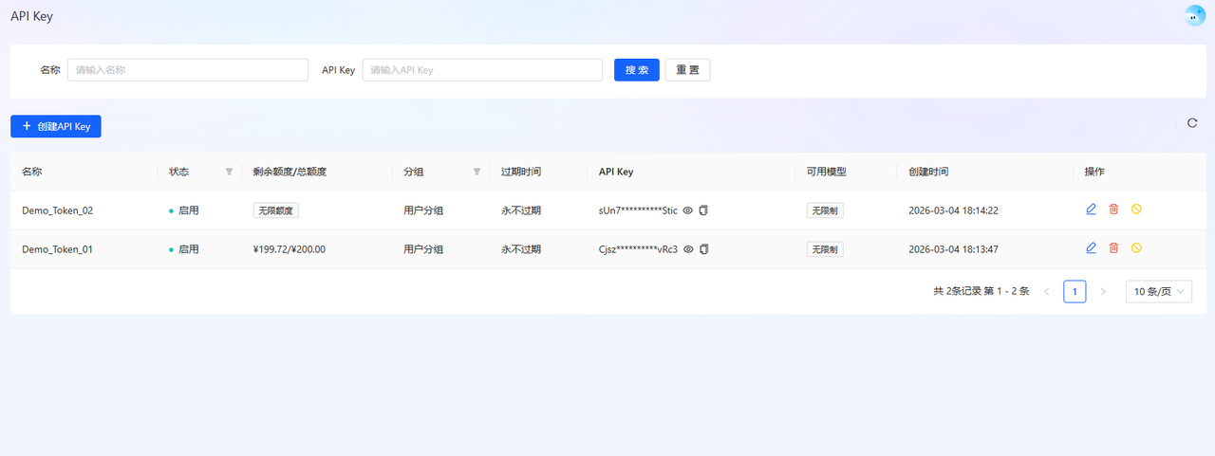Select page 1 in the pagination
Viewport: 1215px width, 456px height.
(1075, 291)
